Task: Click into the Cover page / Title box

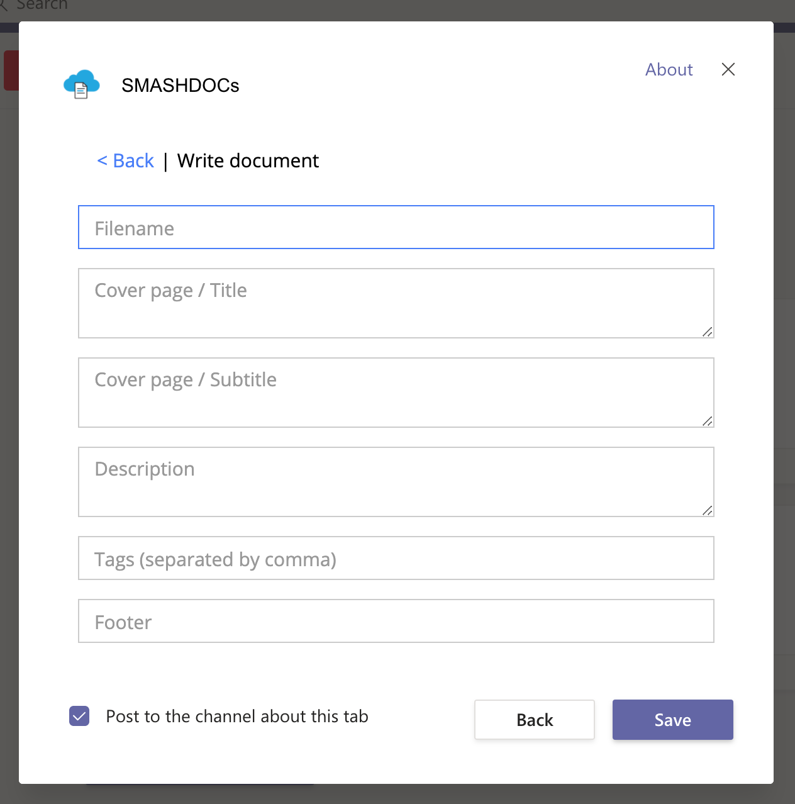Action: pyautogui.click(x=396, y=303)
